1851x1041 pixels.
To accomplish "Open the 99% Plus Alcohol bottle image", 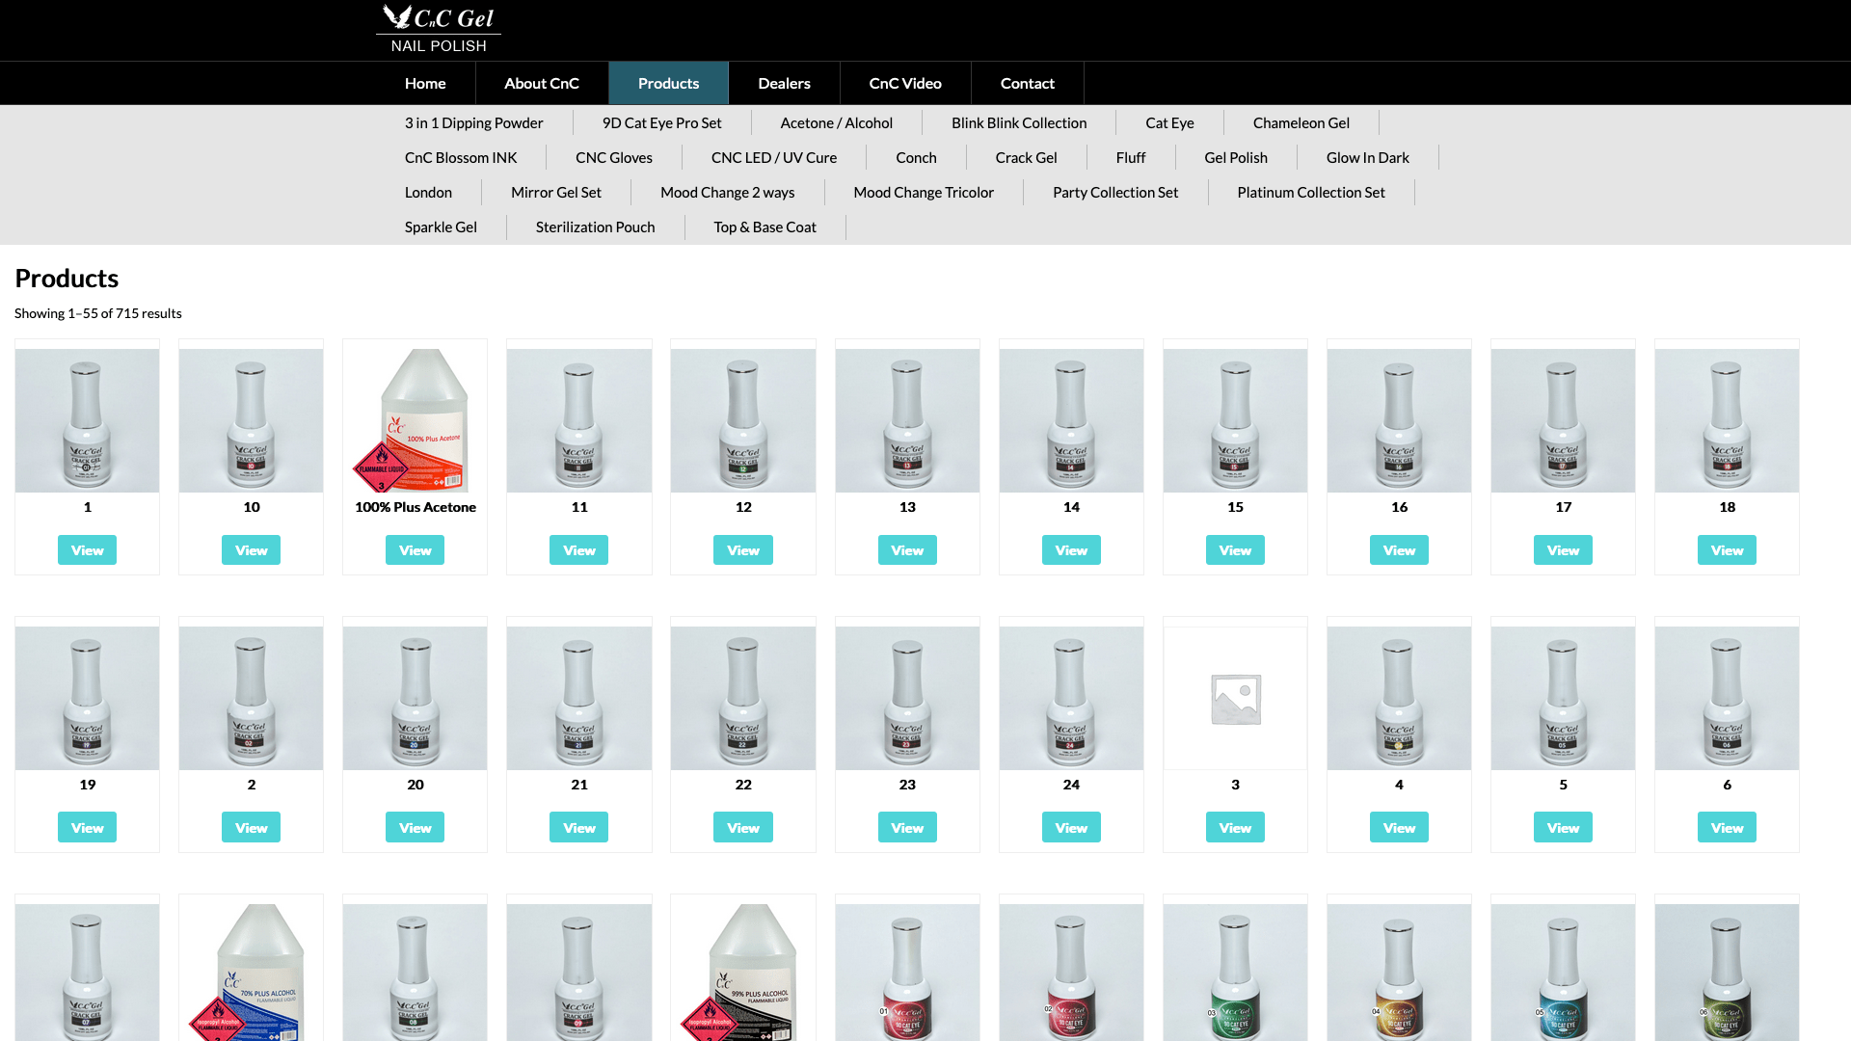I will click(x=743, y=974).
